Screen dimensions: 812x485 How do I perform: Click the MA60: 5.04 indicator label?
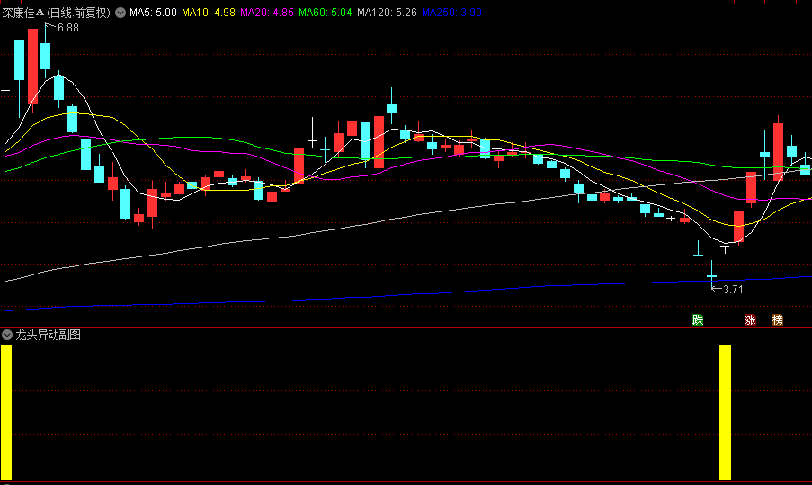click(326, 13)
